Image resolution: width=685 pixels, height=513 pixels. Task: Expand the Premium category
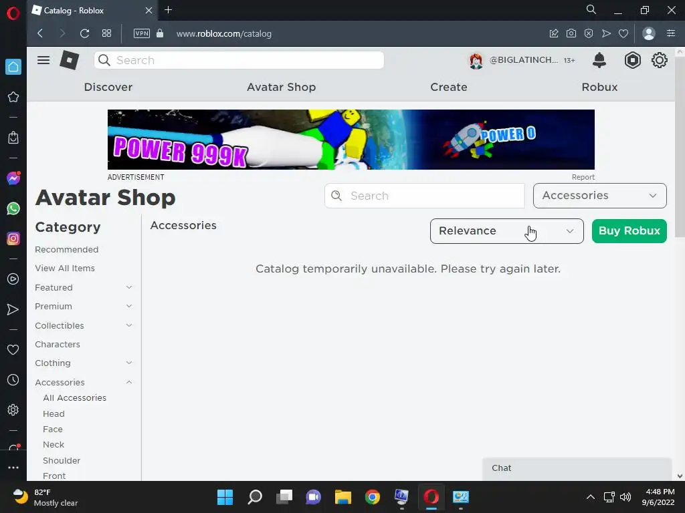tap(129, 306)
